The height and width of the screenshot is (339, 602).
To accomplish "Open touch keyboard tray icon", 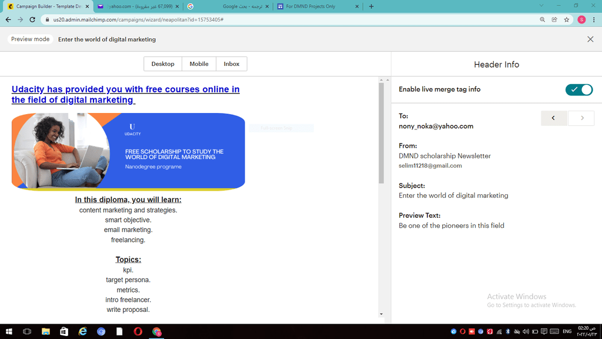I will [554, 331].
